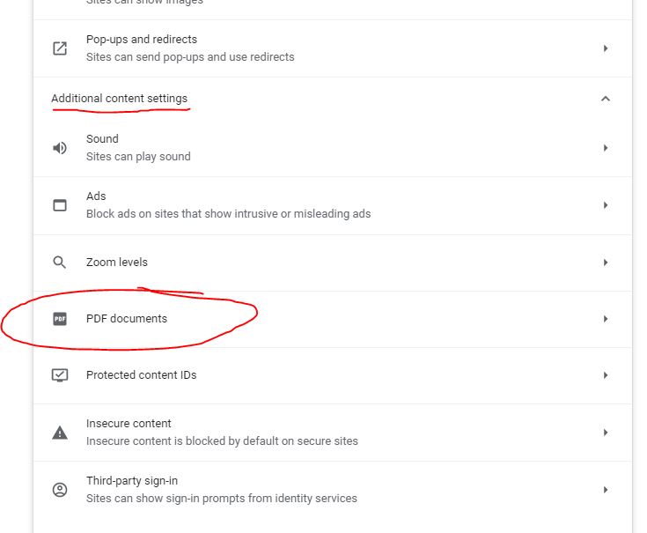The height and width of the screenshot is (533, 647).
Task: Open the PDF documents settings entry
Action: pyautogui.click(x=333, y=319)
